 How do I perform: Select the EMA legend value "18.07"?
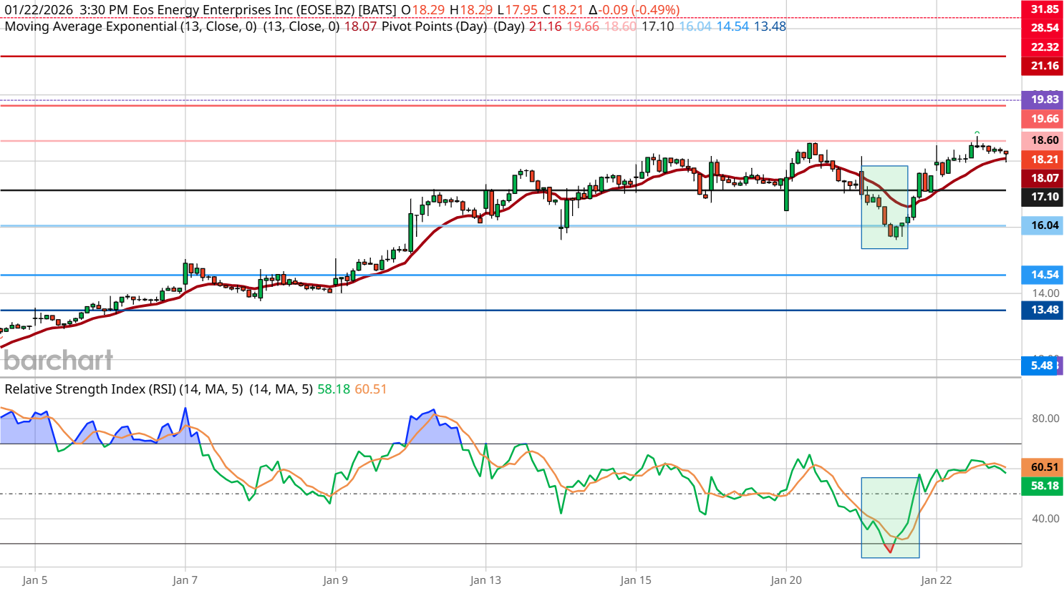[x=360, y=26]
